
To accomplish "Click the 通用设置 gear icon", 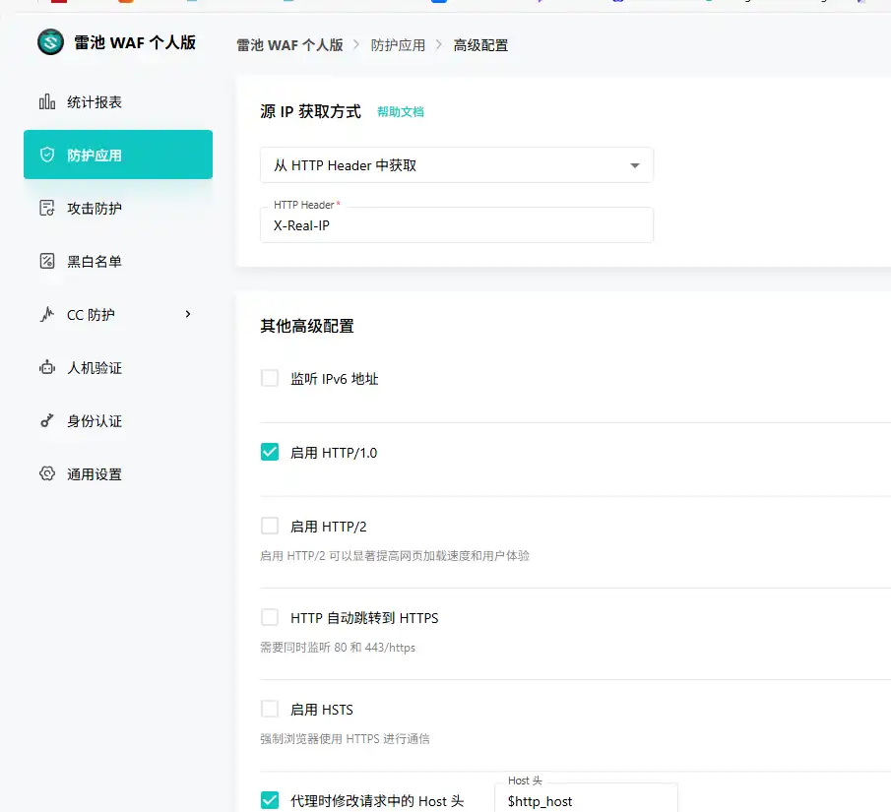I will coord(46,473).
